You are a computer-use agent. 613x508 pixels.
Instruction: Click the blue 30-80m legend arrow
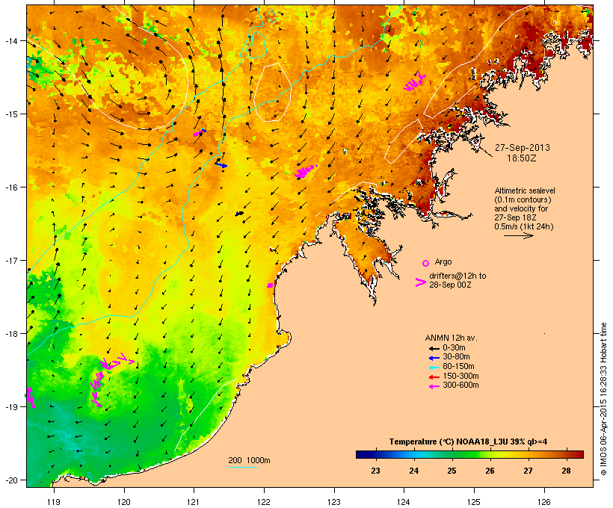pyautogui.click(x=434, y=358)
